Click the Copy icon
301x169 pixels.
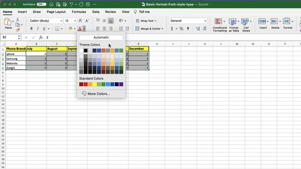click(x=17, y=25)
